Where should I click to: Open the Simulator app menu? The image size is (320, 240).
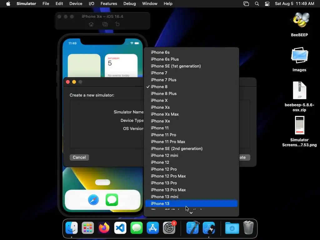click(x=26, y=3)
